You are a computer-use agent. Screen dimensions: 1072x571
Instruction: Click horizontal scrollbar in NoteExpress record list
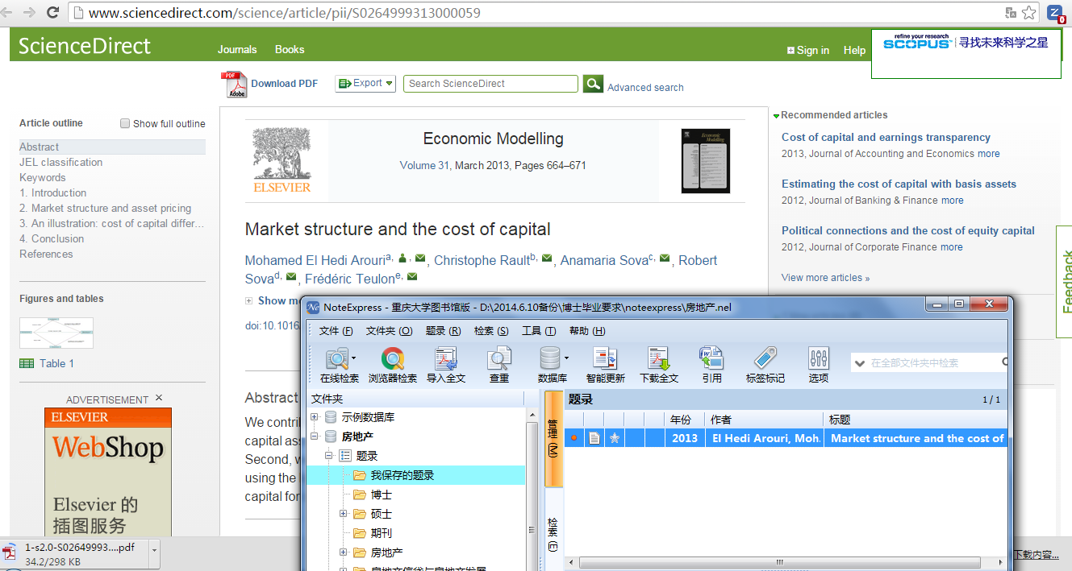(779, 561)
